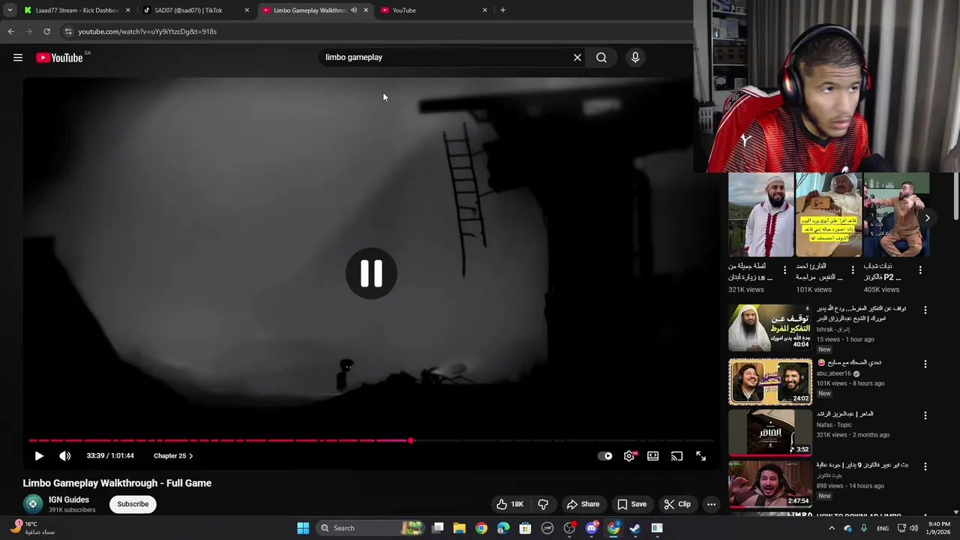Image resolution: width=960 pixels, height=540 pixels.
Task: Open the Short with 321K views
Action: (x=760, y=215)
